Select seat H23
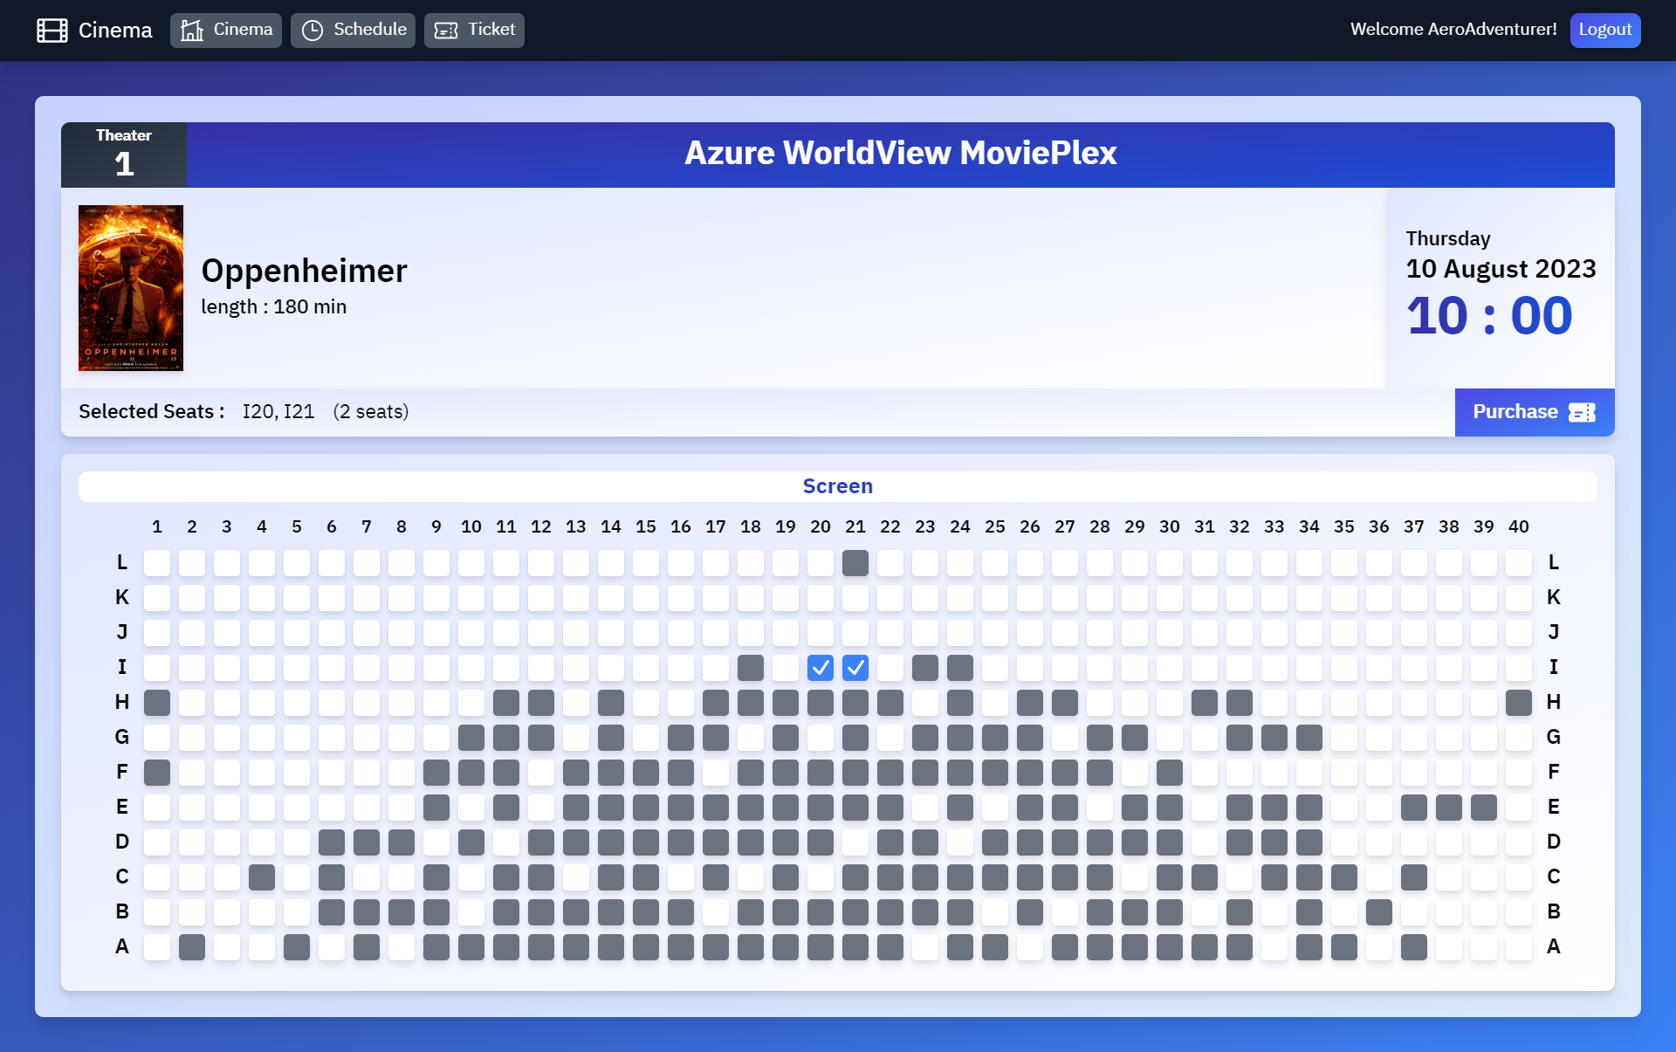Viewport: 1676px width, 1052px height. [925, 703]
